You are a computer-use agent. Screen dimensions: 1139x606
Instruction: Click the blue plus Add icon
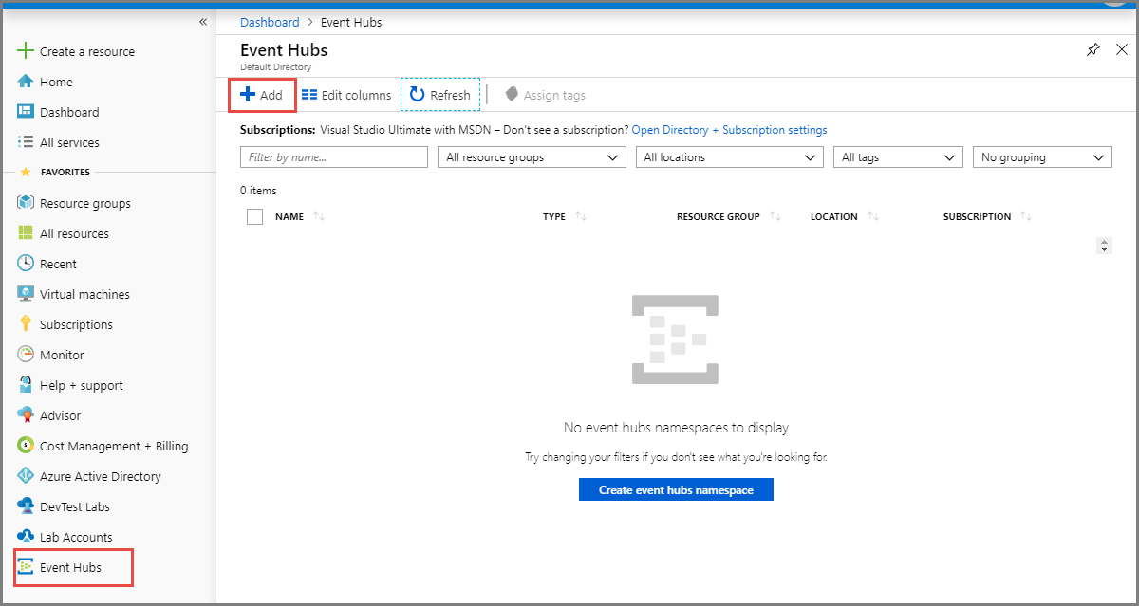click(247, 95)
